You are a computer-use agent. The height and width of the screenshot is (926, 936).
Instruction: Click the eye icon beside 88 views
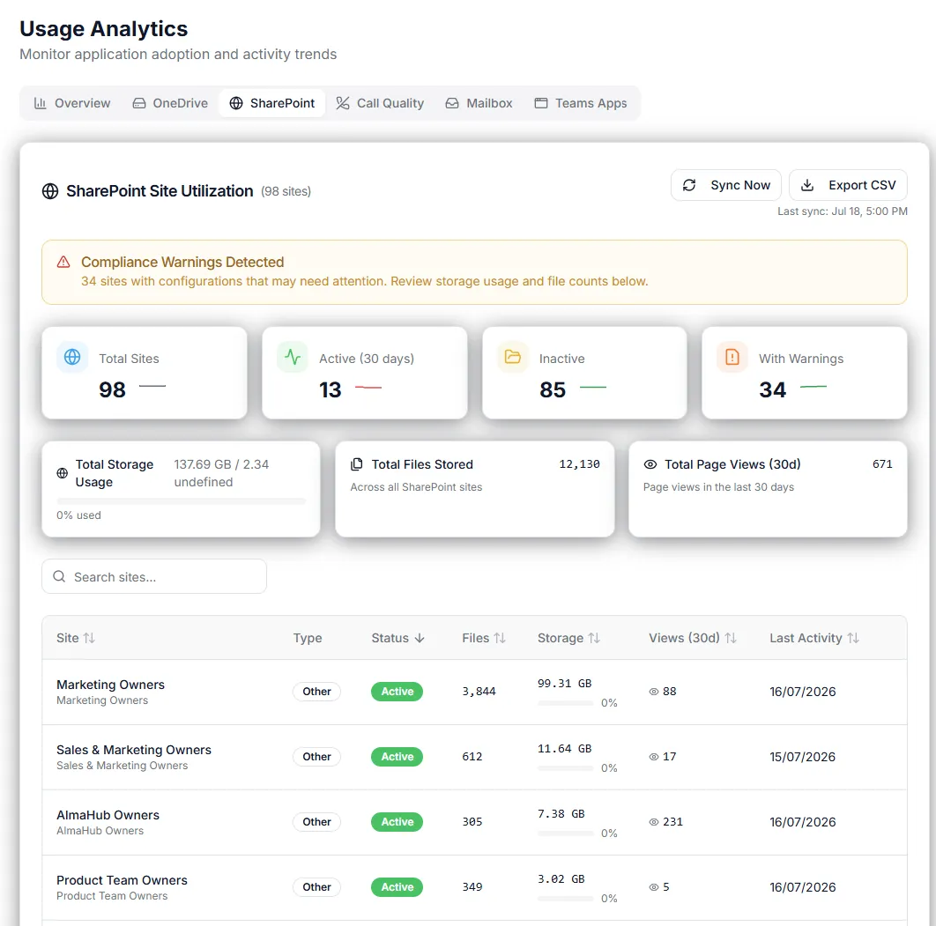pos(654,692)
